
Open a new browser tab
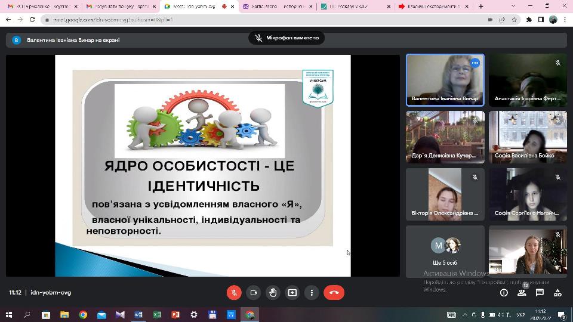[481, 7]
